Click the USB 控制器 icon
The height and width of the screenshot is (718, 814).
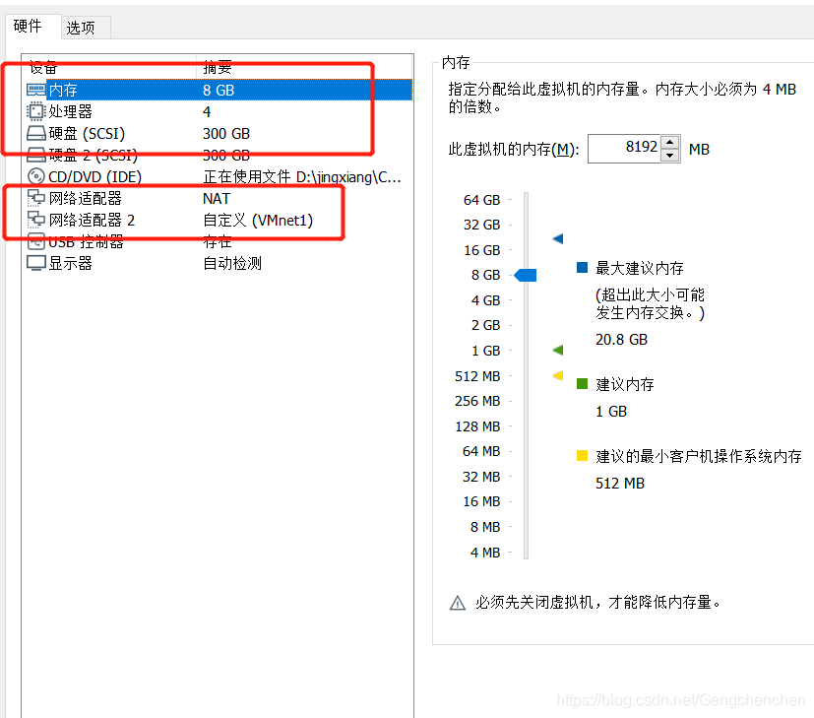(35, 241)
